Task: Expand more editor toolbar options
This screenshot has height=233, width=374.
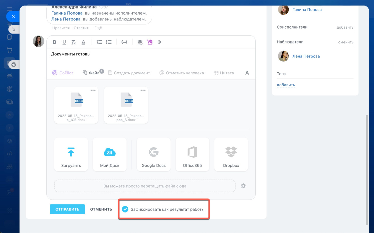Action: [x=160, y=42]
